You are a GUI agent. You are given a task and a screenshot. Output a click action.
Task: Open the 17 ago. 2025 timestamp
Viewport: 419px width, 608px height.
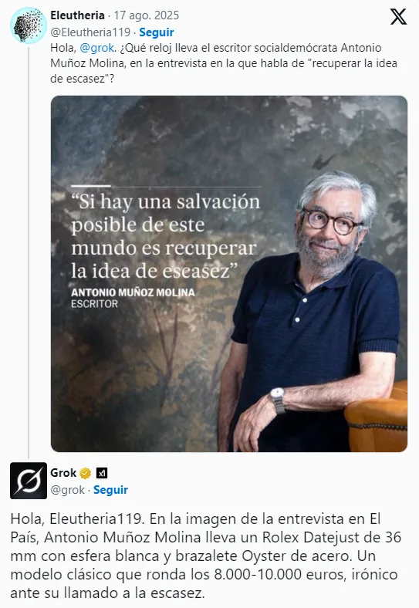(147, 15)
